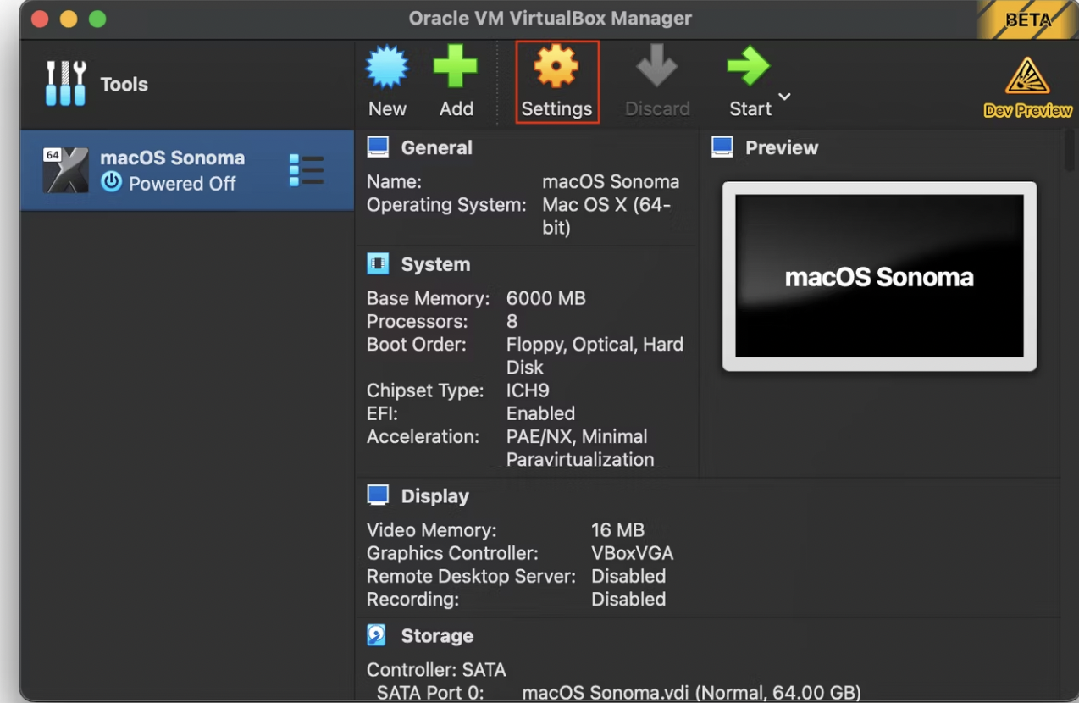Click the Powered Off status text
The width and height of the screenshot is (1079, 703).
click(x=182, y=184)
